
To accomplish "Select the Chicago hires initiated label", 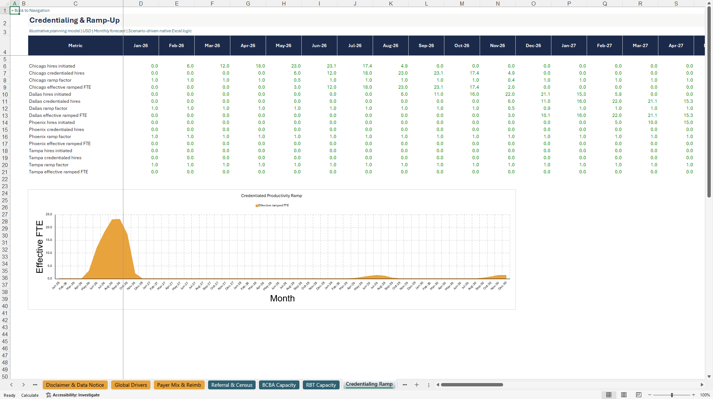I will (x=52, y=66).
